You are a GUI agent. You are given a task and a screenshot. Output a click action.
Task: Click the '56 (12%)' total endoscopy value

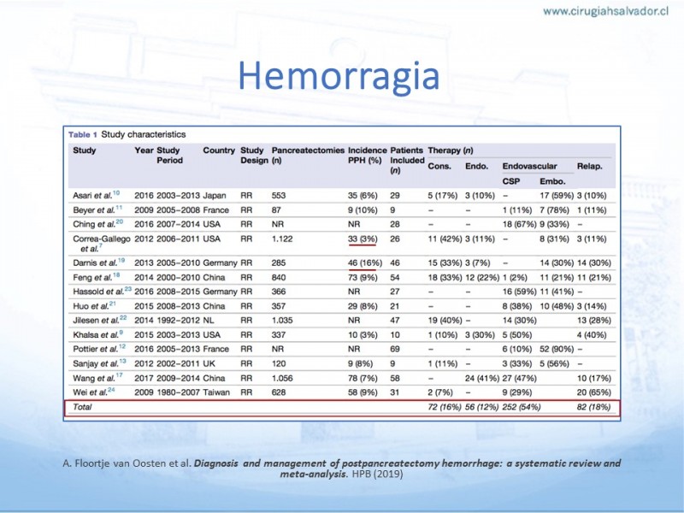click(481, 407)
